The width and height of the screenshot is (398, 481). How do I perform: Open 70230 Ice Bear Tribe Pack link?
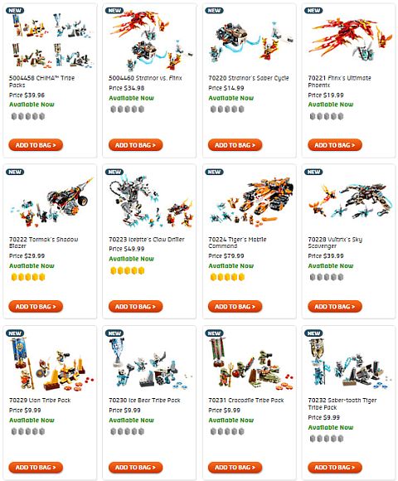pos(144,401)
